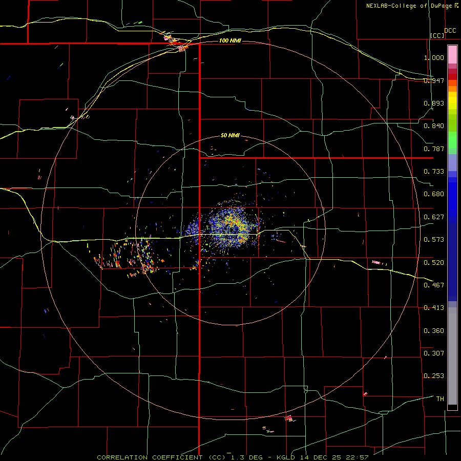The image size is (461, 461).
Task: Click the DCC label above color scale
Action: pos(450,31)
